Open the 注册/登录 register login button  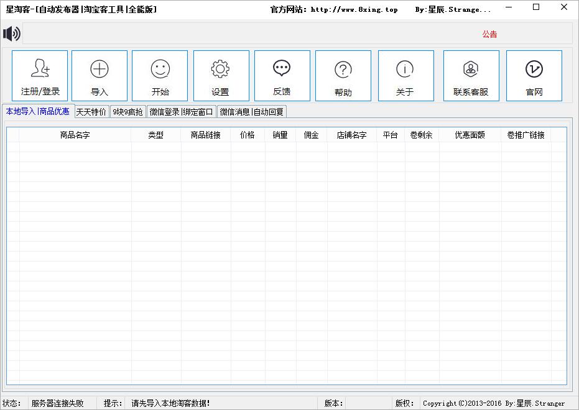point(40,76)
